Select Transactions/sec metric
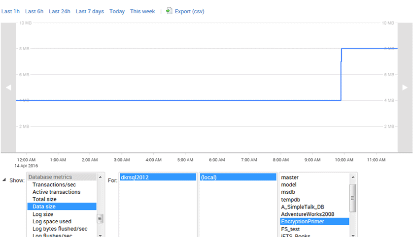The width and height of the screenshot is (413, 237). (x=54, y=184)
